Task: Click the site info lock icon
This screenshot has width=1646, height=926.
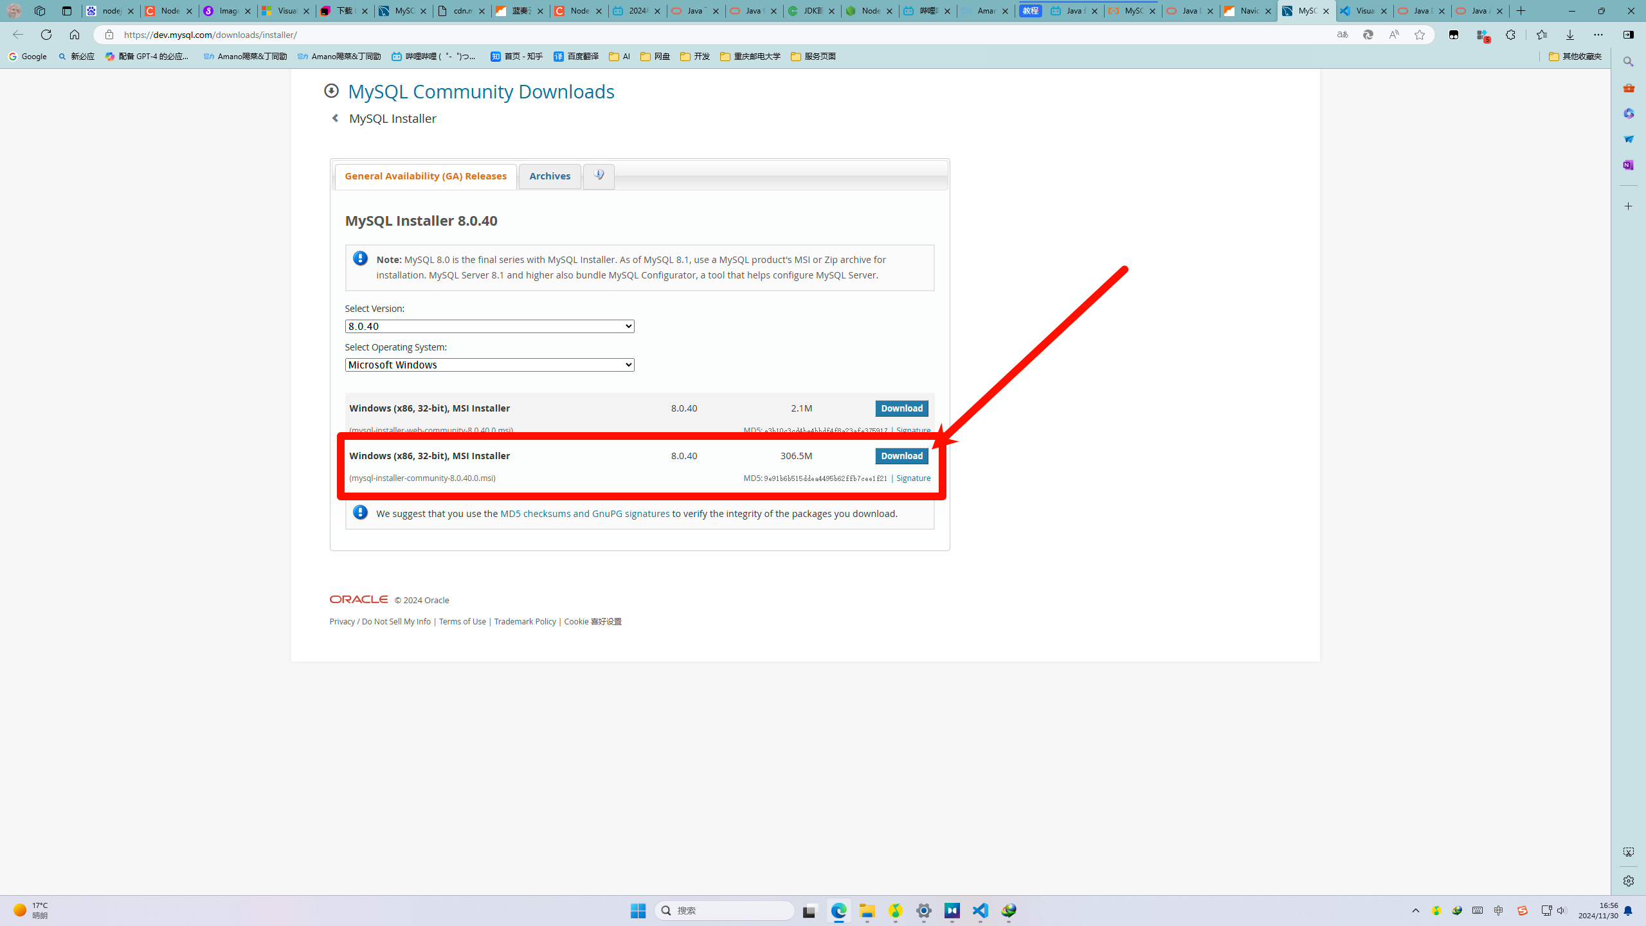Action: (109, 35)
